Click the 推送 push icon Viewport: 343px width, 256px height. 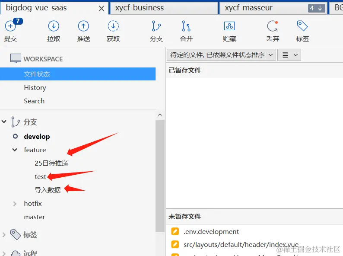coord(83,26)
